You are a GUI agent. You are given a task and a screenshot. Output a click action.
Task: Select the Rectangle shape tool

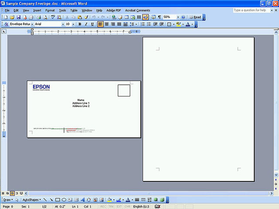58,200
